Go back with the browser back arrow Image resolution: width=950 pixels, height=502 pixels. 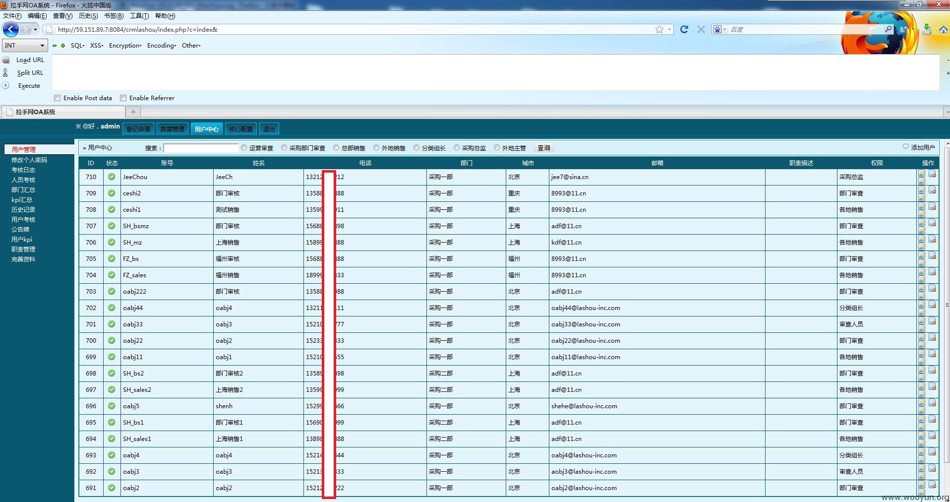(x=11, y=29)
